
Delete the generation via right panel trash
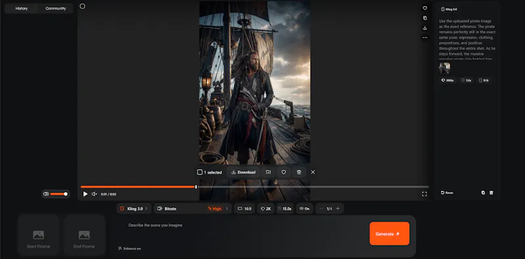(x=491, y=193)
